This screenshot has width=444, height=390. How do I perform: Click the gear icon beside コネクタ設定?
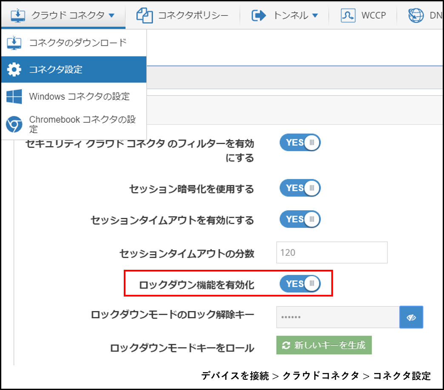[x=14, y=69]
